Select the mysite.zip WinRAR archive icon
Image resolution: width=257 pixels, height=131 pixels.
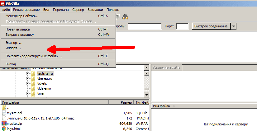(x=4, y=123)
